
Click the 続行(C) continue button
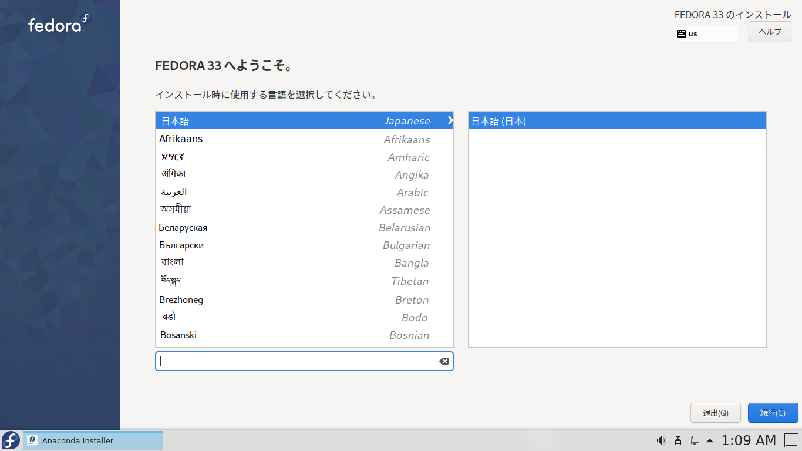pyautogui.click(x=773, y=413)
